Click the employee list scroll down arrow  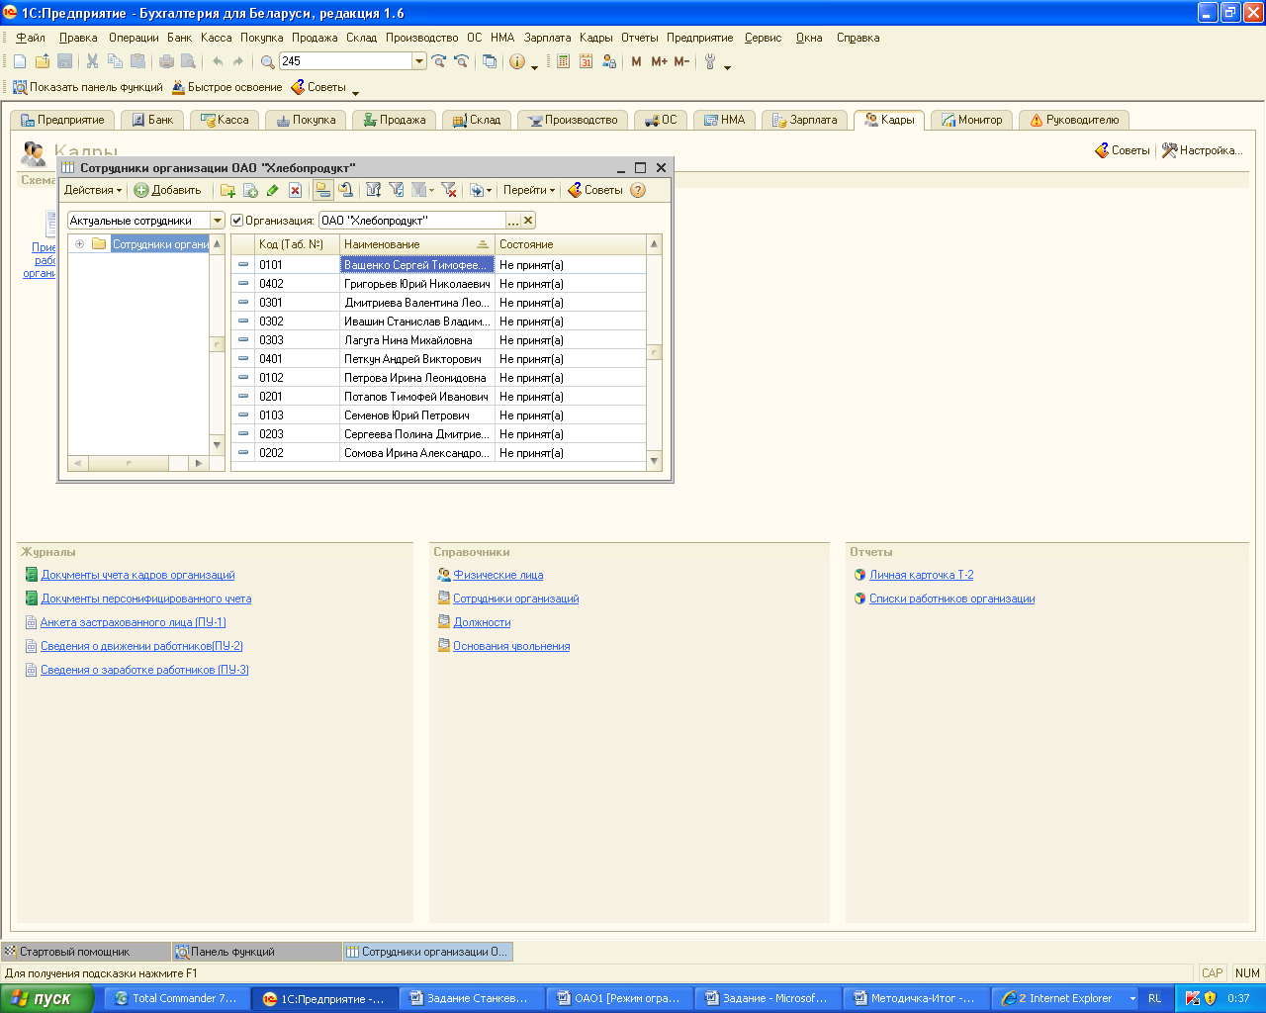click(654, 461)
